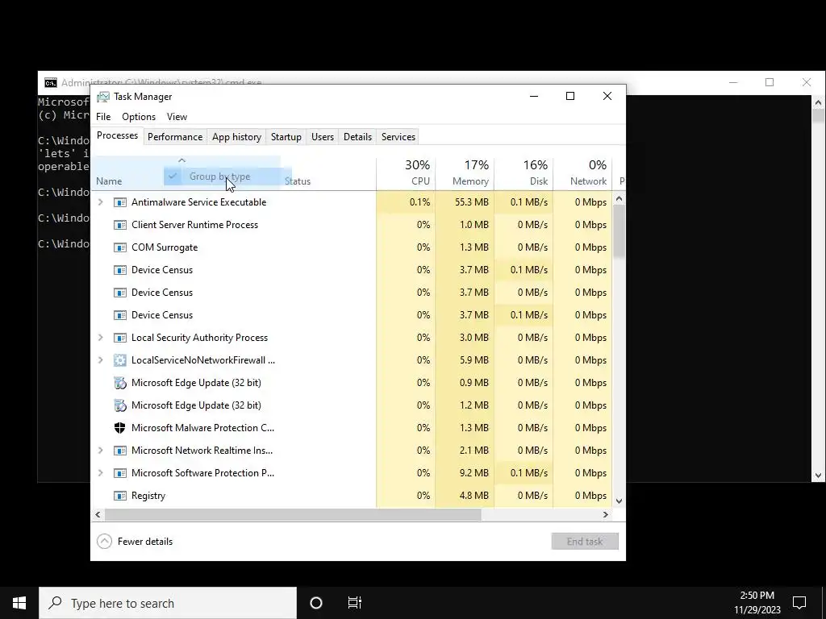Click the horizontal scroll right arrow
The width and height of the screenshot is (826, 619).
pyautogui.click(x=606, y=515)
